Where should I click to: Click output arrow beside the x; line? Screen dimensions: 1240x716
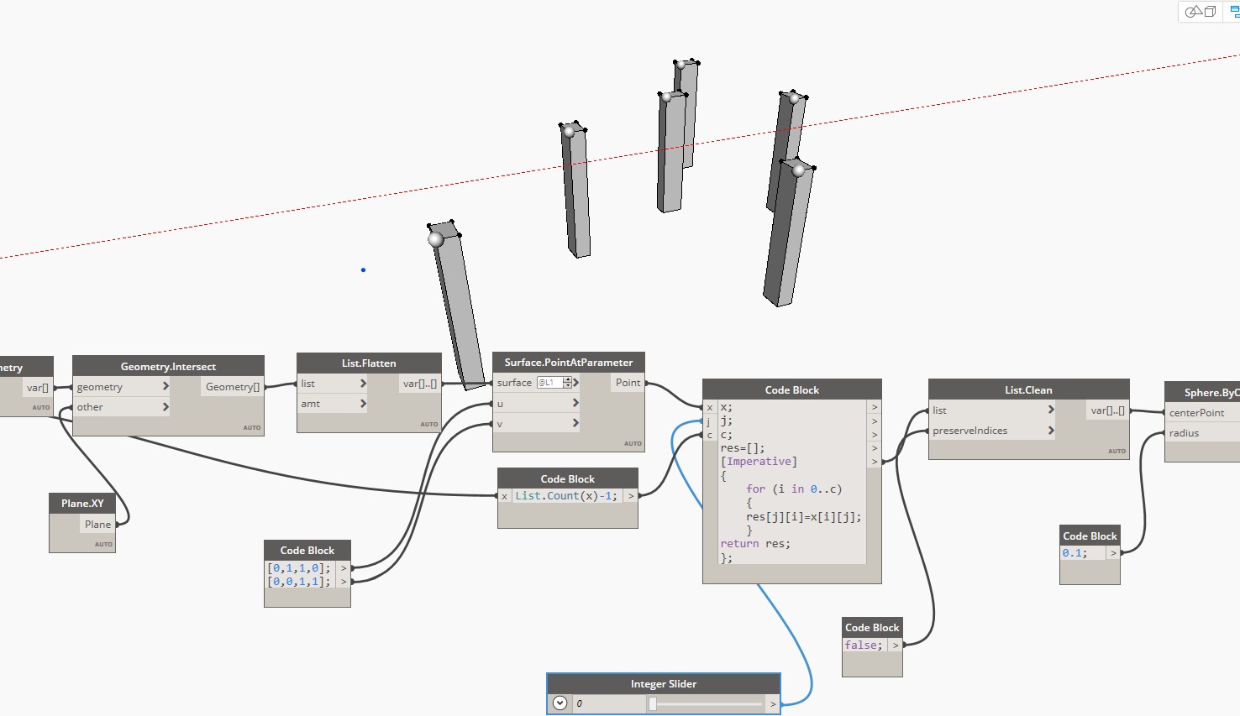pos(875,407)
